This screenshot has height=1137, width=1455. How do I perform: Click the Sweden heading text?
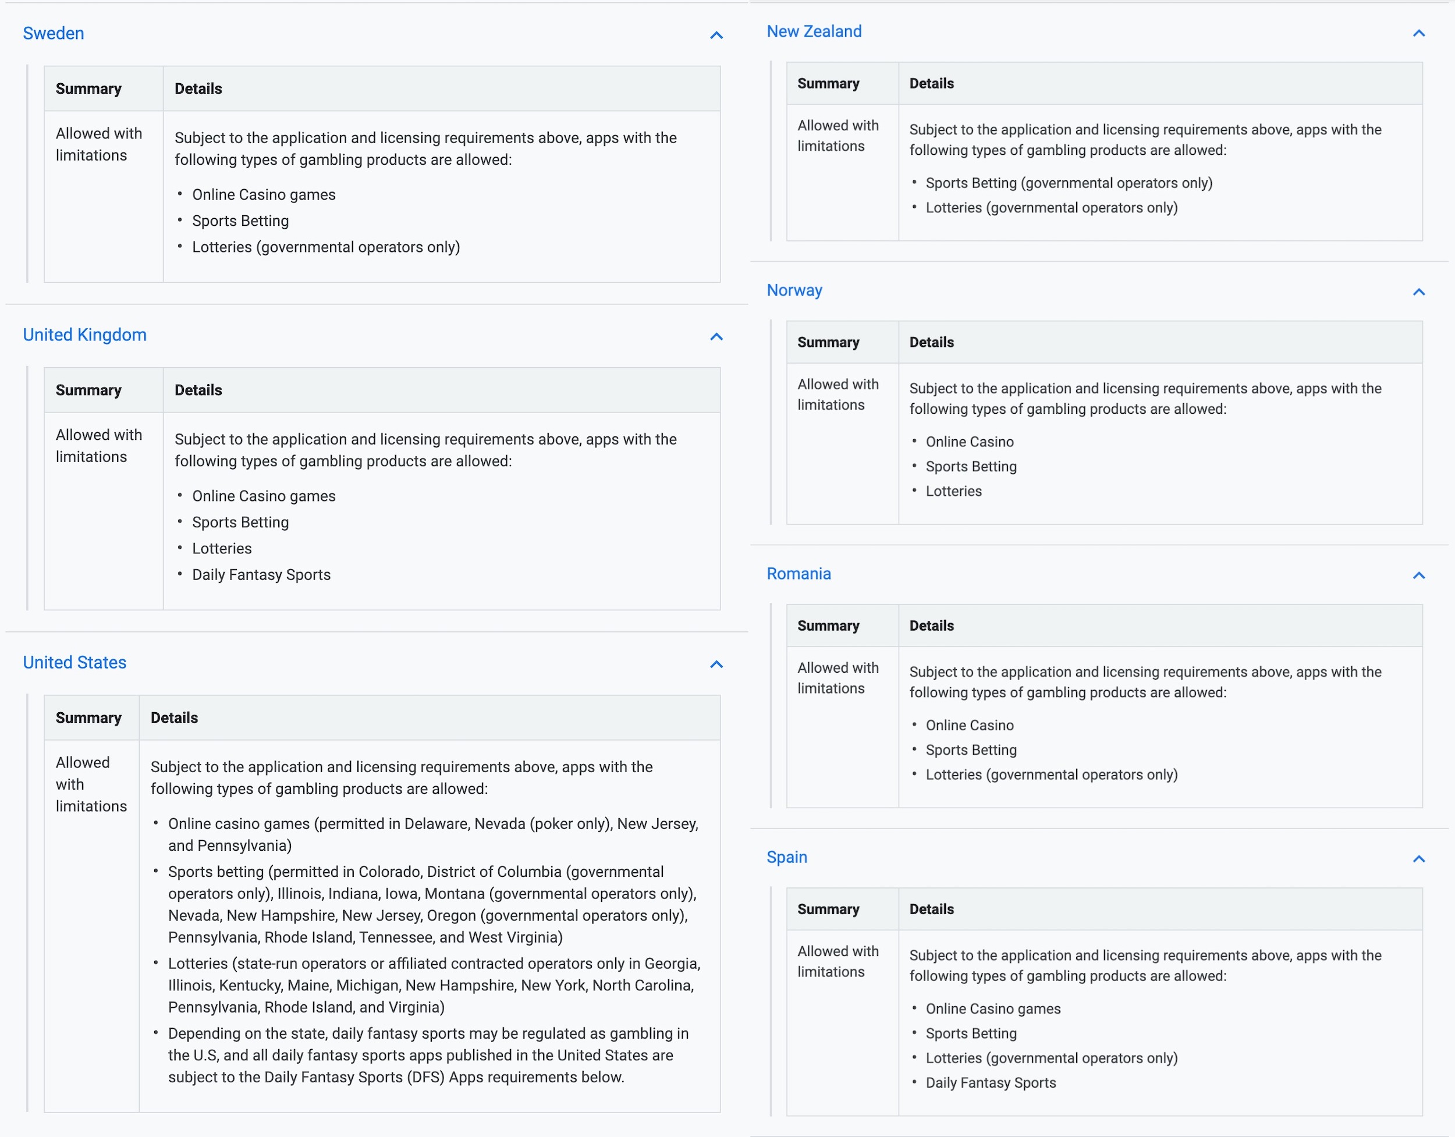point(54,33)
